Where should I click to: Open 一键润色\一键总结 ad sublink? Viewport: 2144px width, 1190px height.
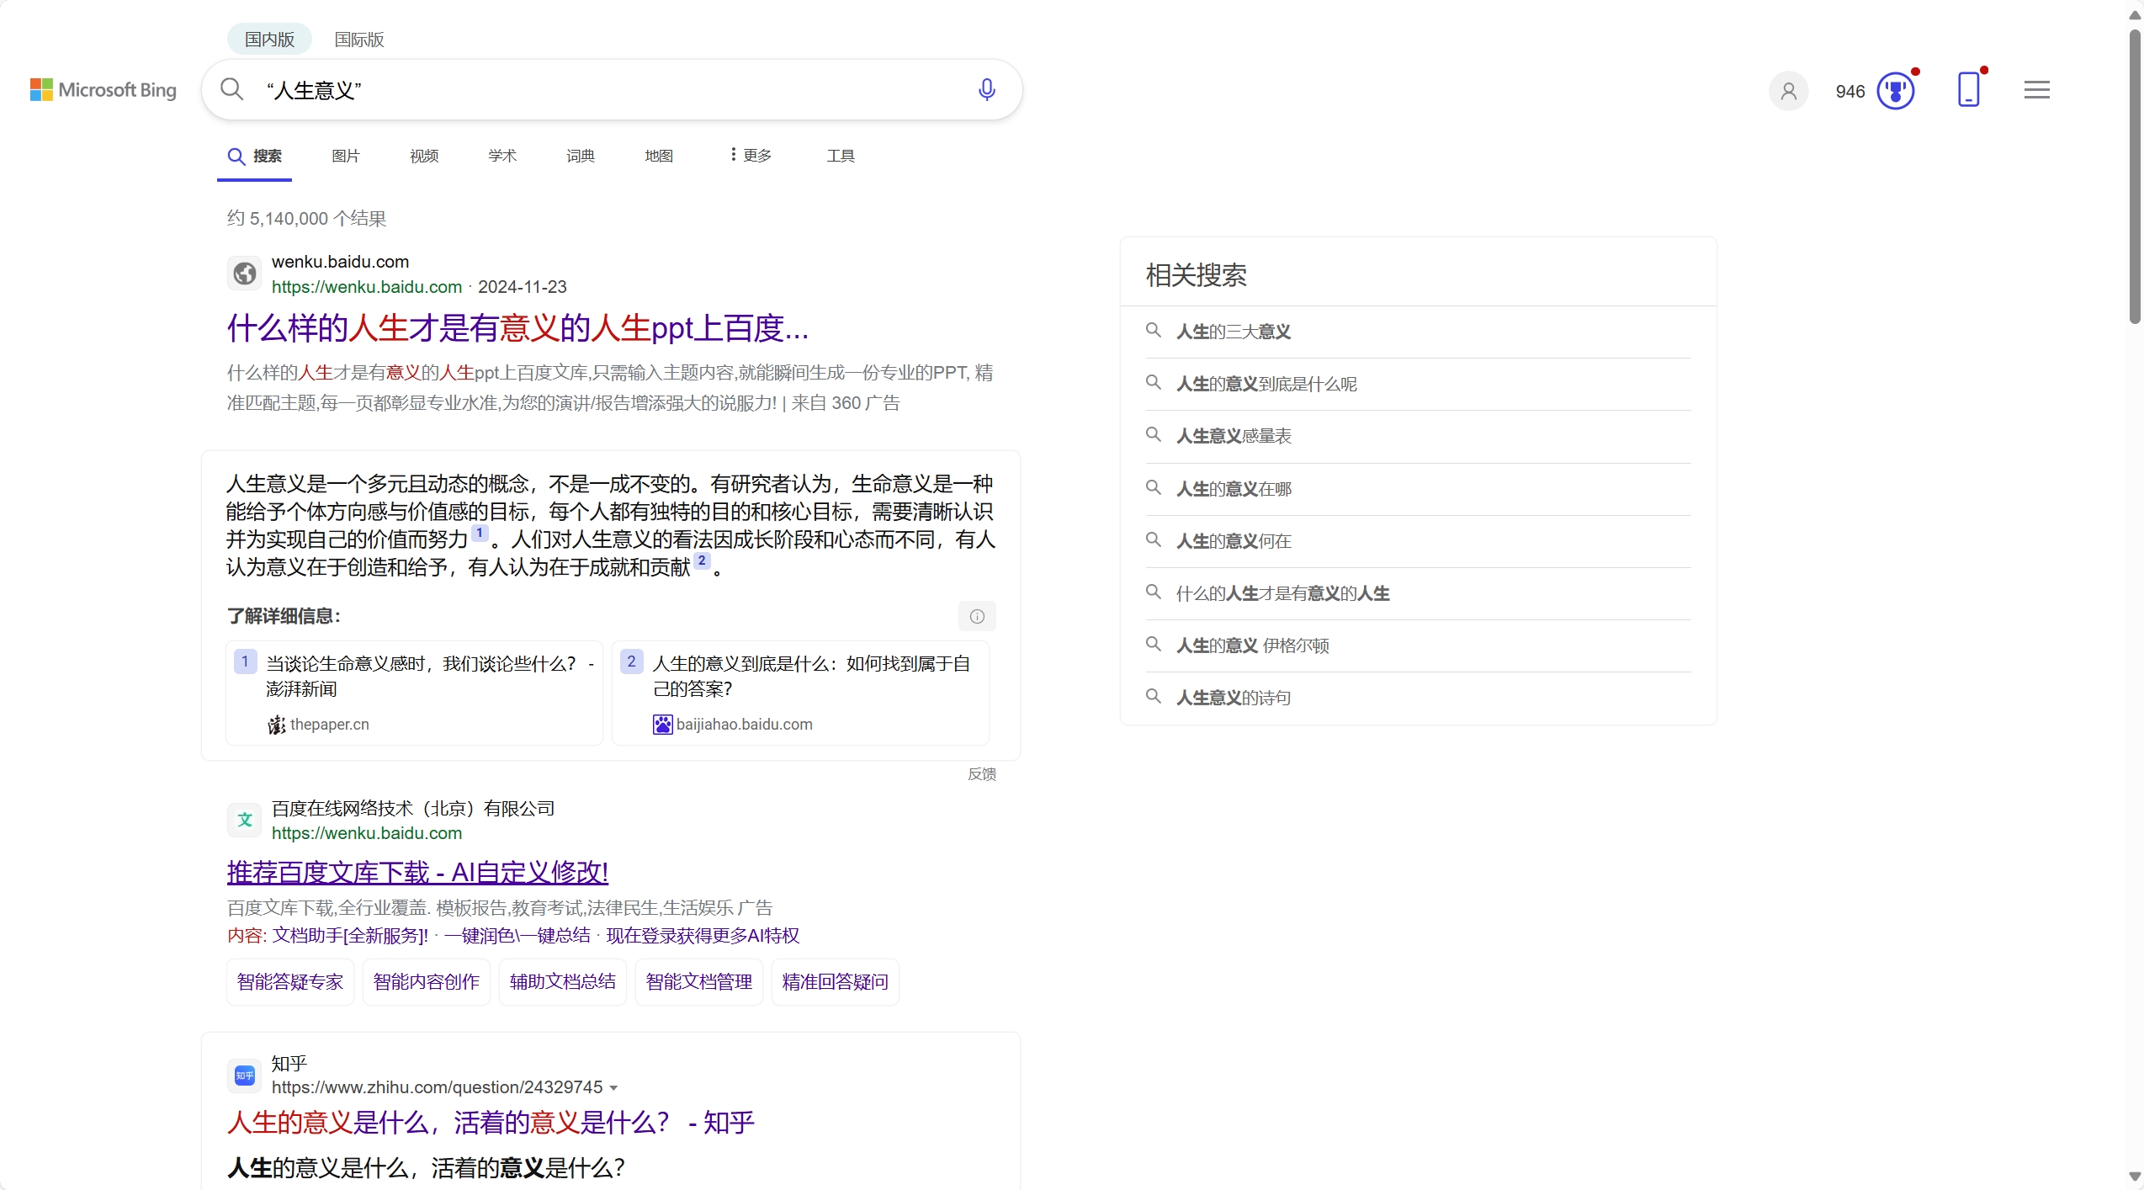coord(517,936)
